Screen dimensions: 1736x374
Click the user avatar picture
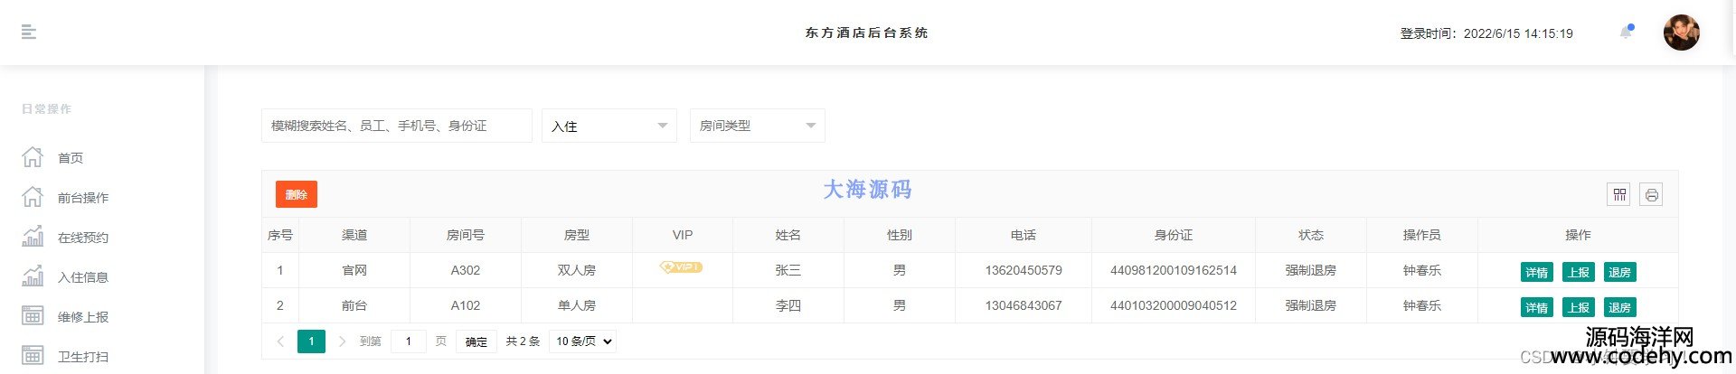click(x=1681, y=33)
